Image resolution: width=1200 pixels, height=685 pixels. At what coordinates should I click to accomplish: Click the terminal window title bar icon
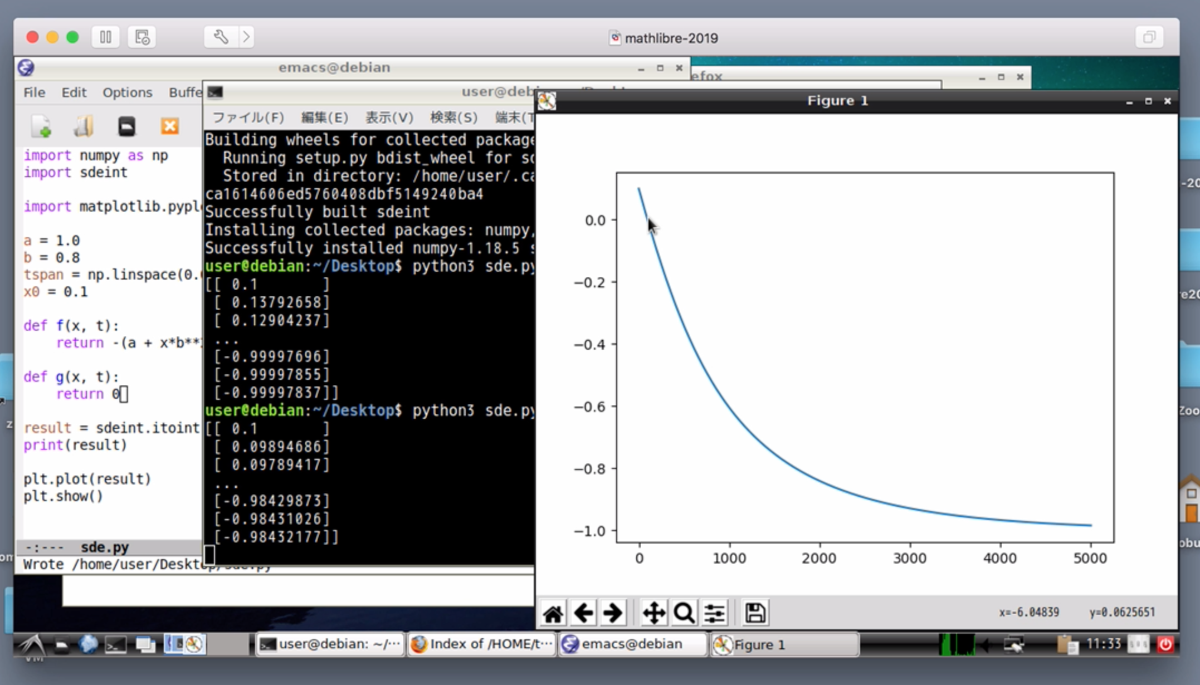(215, 92)
